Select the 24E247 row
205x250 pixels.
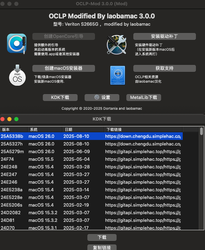pyautogui.click(x=91, y=175)
